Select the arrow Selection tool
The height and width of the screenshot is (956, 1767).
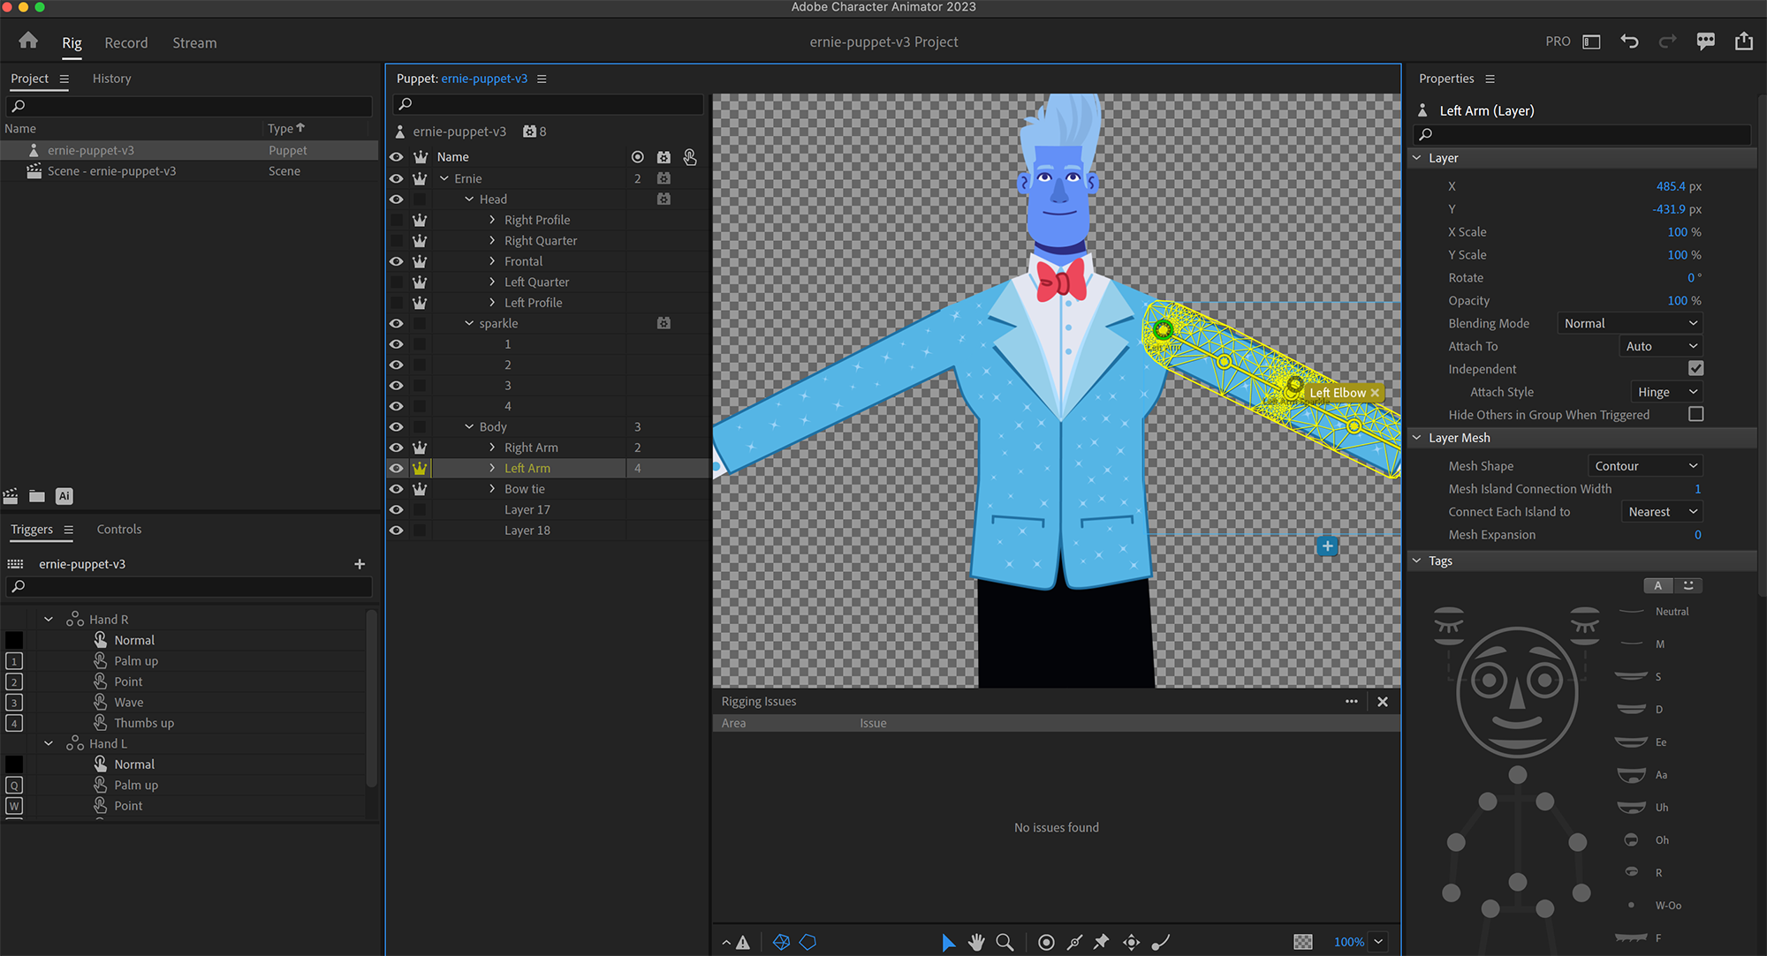(x=948, y=942)
